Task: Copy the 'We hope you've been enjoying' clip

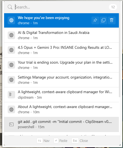Action: (x=103, y=20)
